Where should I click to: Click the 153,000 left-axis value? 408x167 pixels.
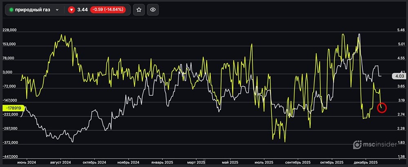click(x=9, y=44)
